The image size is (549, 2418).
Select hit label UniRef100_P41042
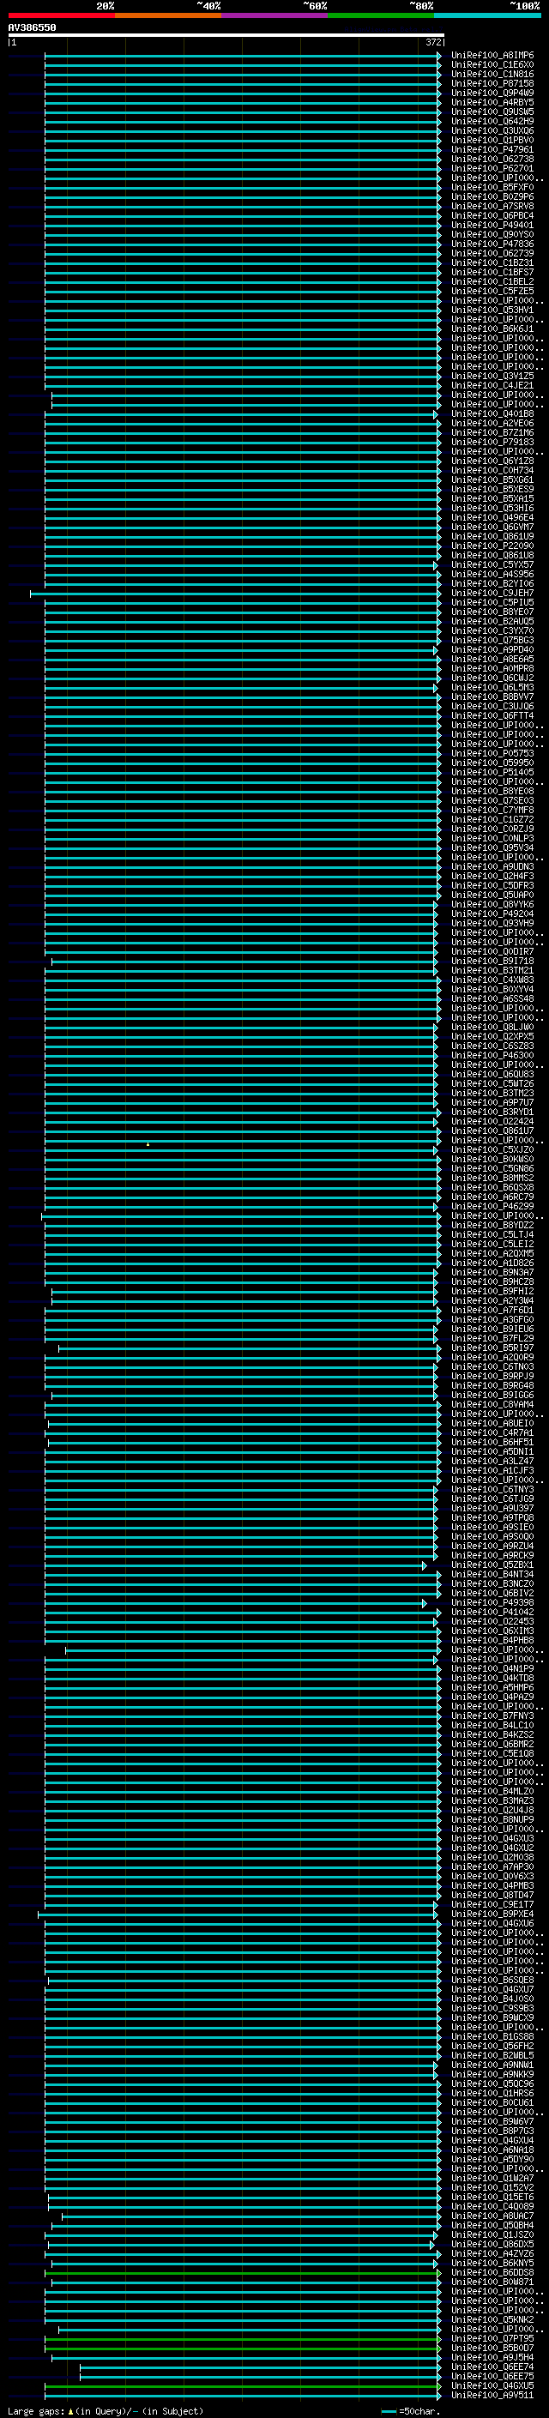(x=492, y=1612)
